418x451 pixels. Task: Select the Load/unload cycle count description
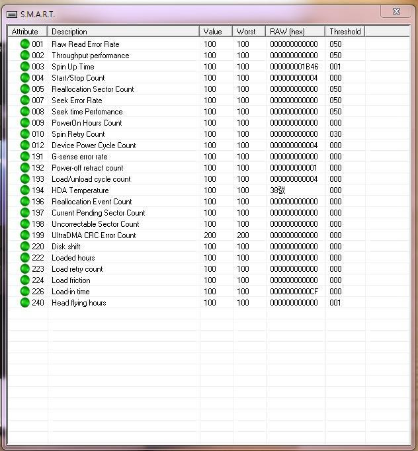91,179
